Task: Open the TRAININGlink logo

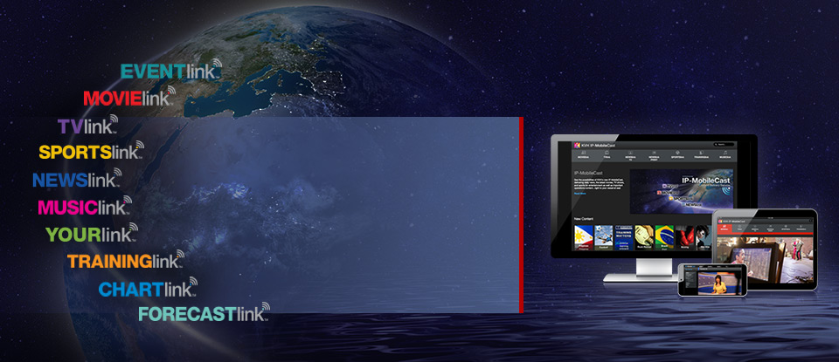Action: click(126, 261)
